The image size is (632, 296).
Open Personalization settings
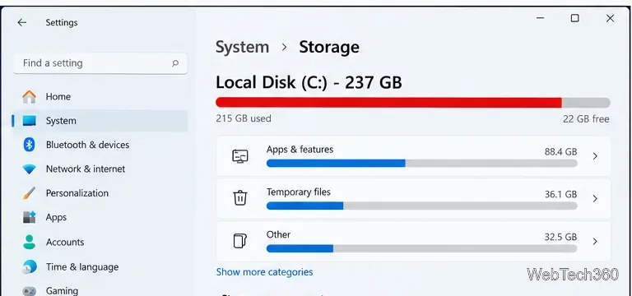(x=100, y=193)
